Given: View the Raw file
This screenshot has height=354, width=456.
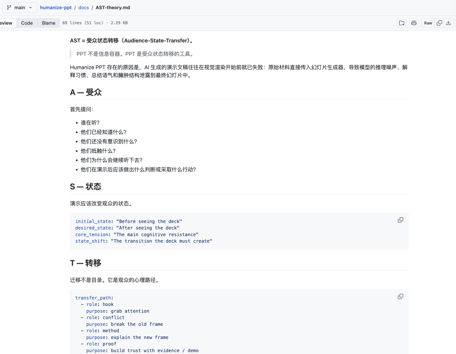Looking at the screenshot, I should 428,23.
